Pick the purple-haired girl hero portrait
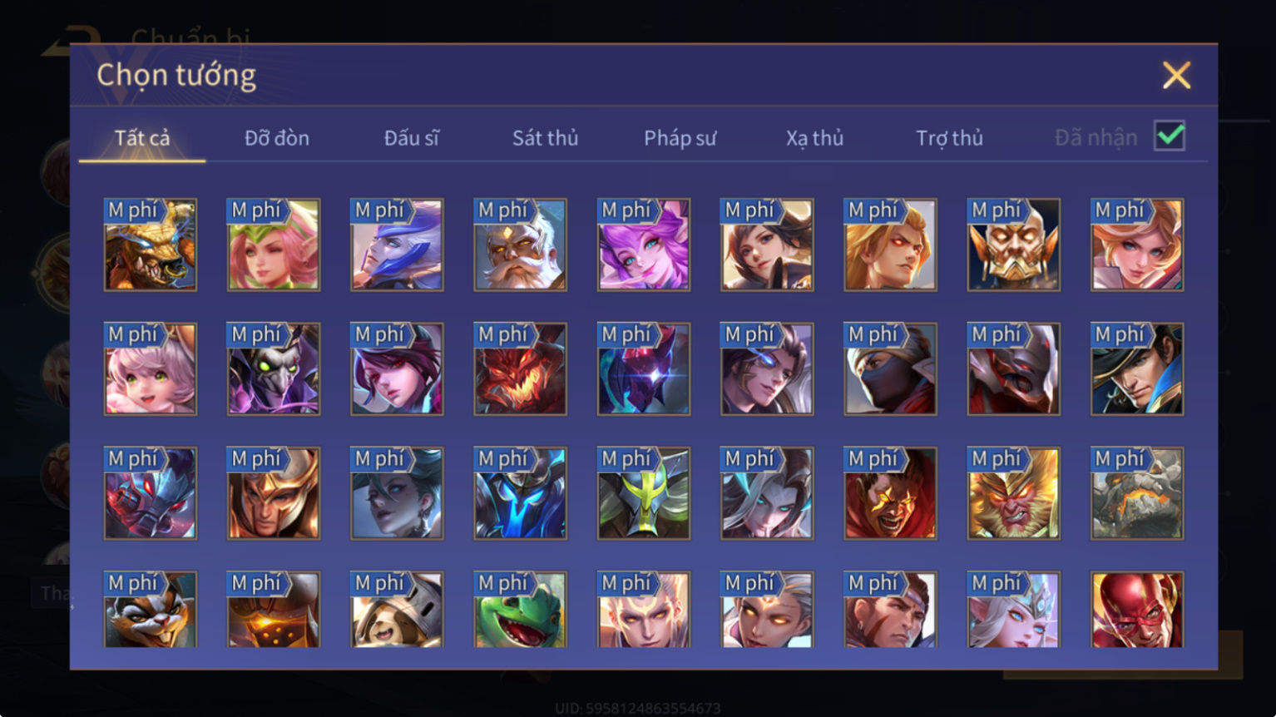The width and height of the screenshot is (1276, 717). 644,245
